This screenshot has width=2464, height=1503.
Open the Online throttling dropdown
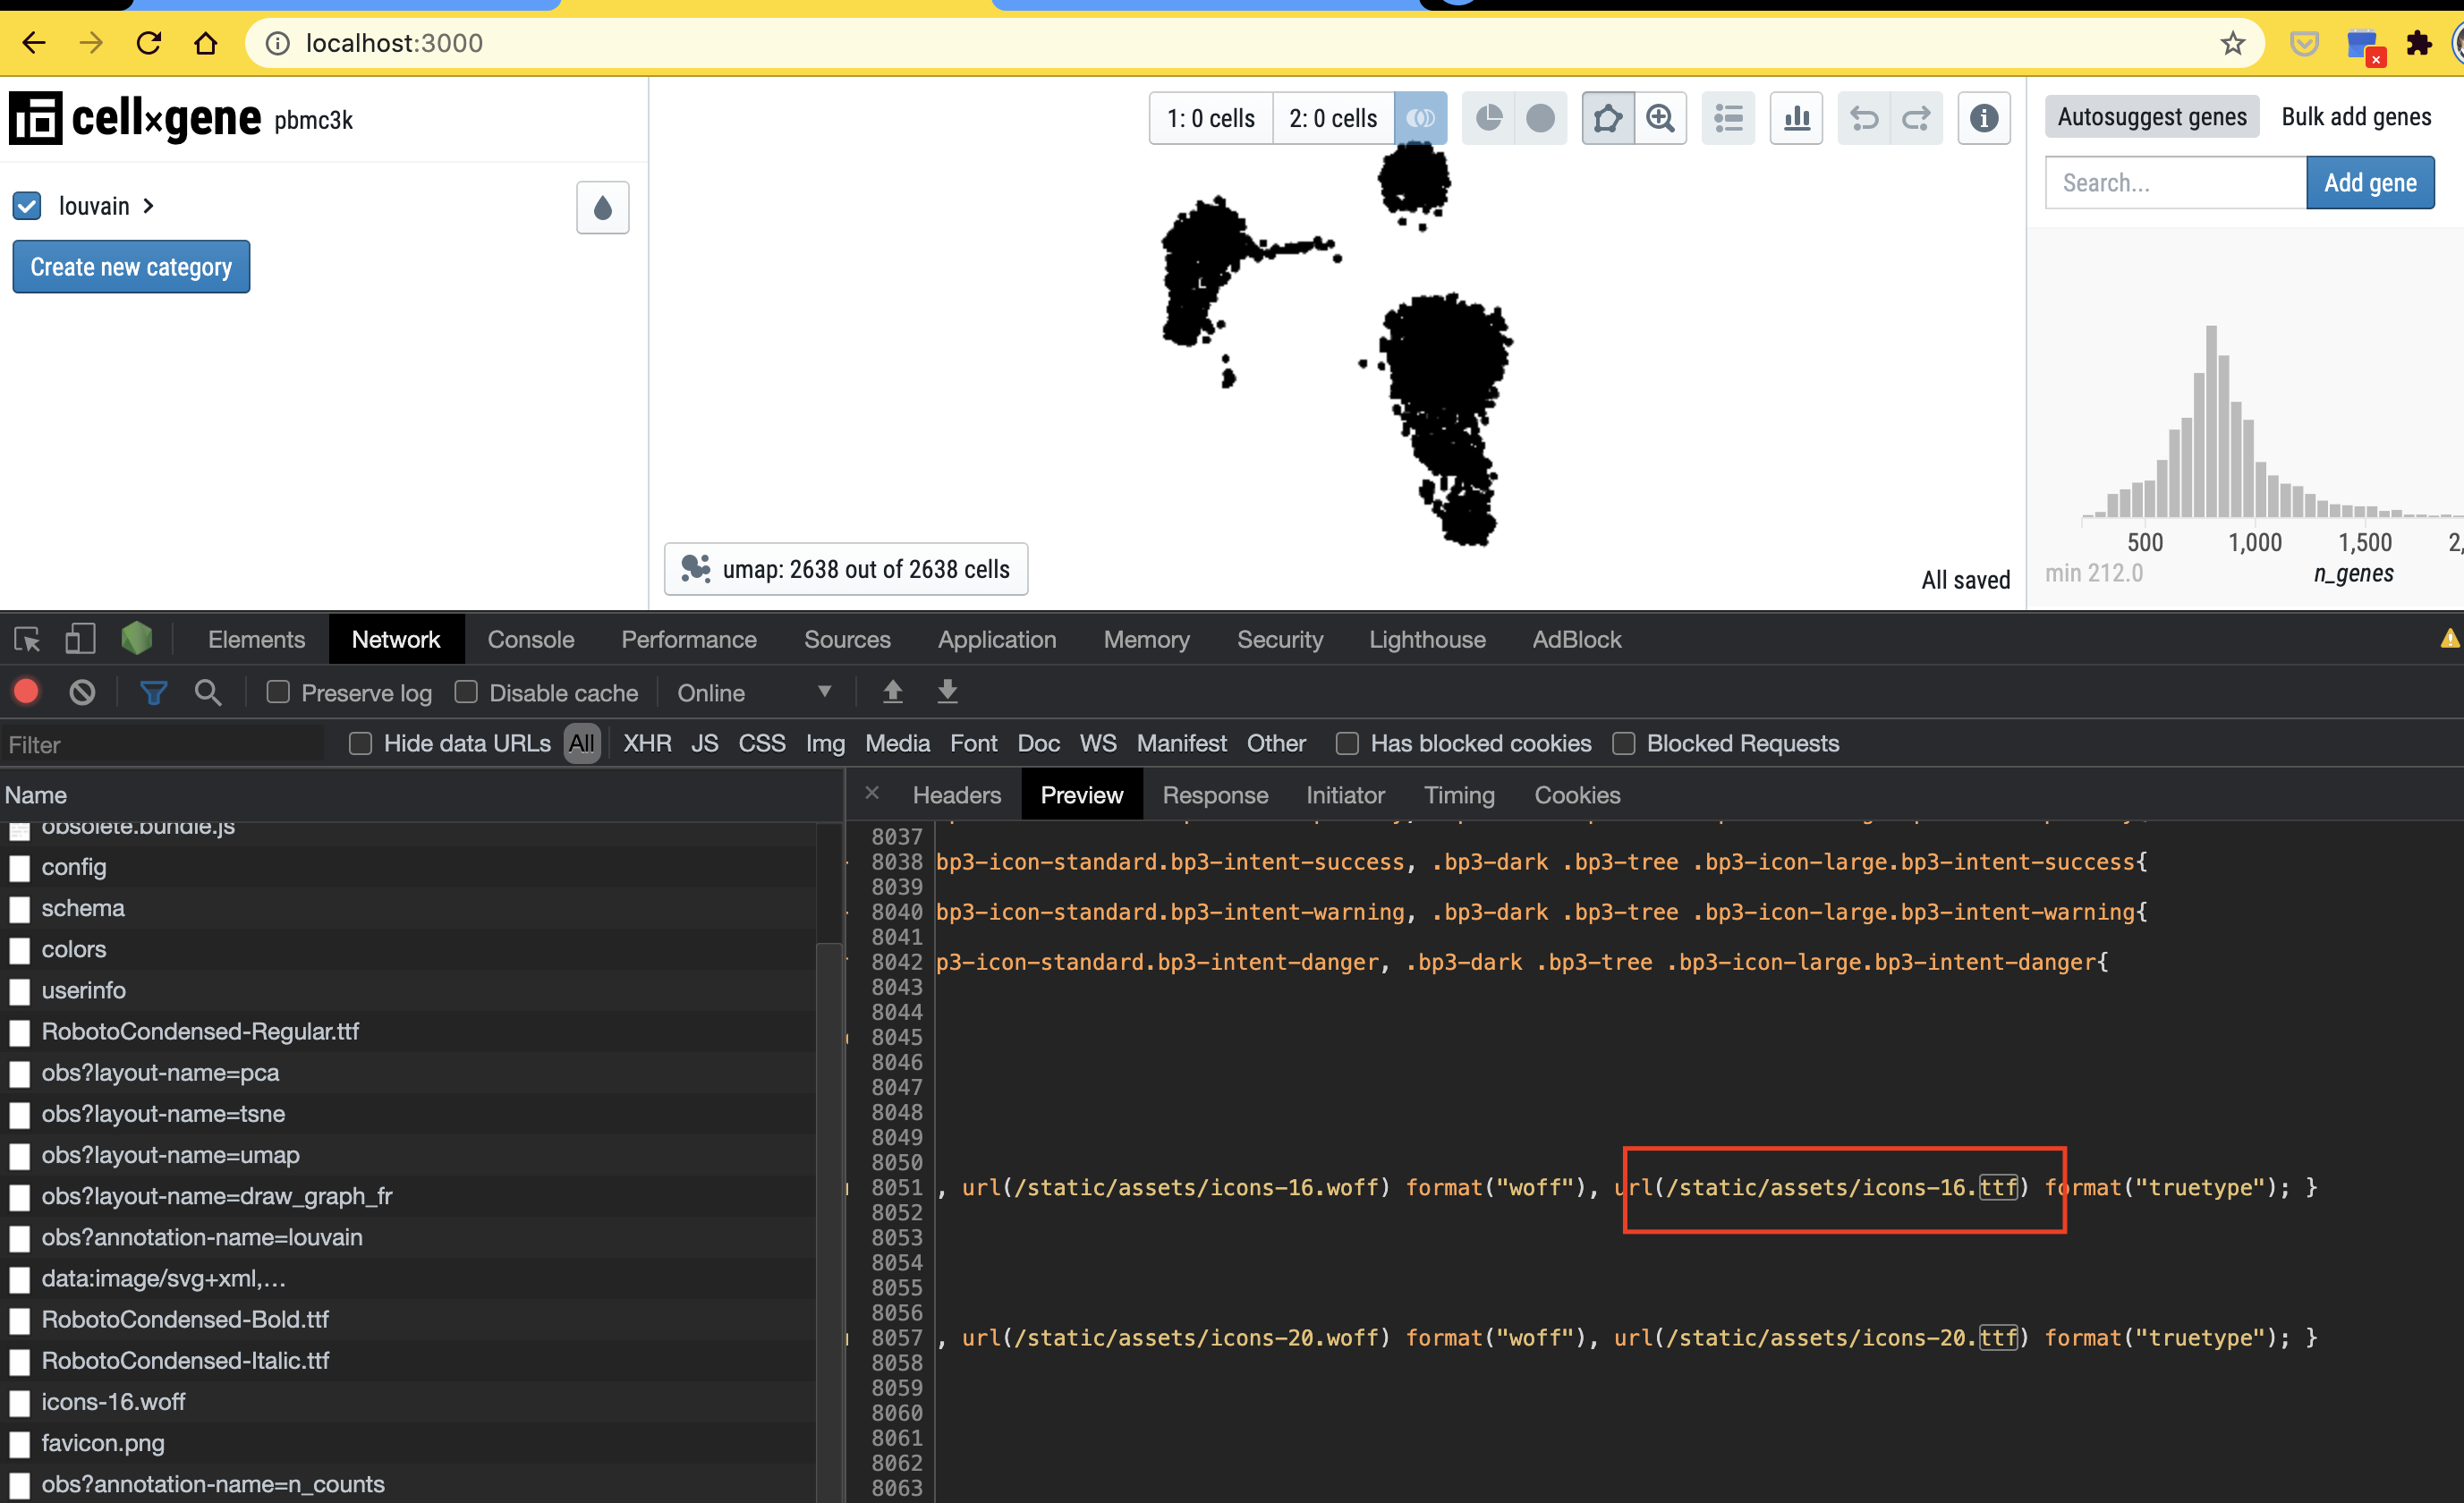pos(755,692)
